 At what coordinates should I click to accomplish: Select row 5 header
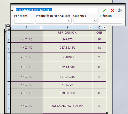pyautogui.click(x=9, y=67)
